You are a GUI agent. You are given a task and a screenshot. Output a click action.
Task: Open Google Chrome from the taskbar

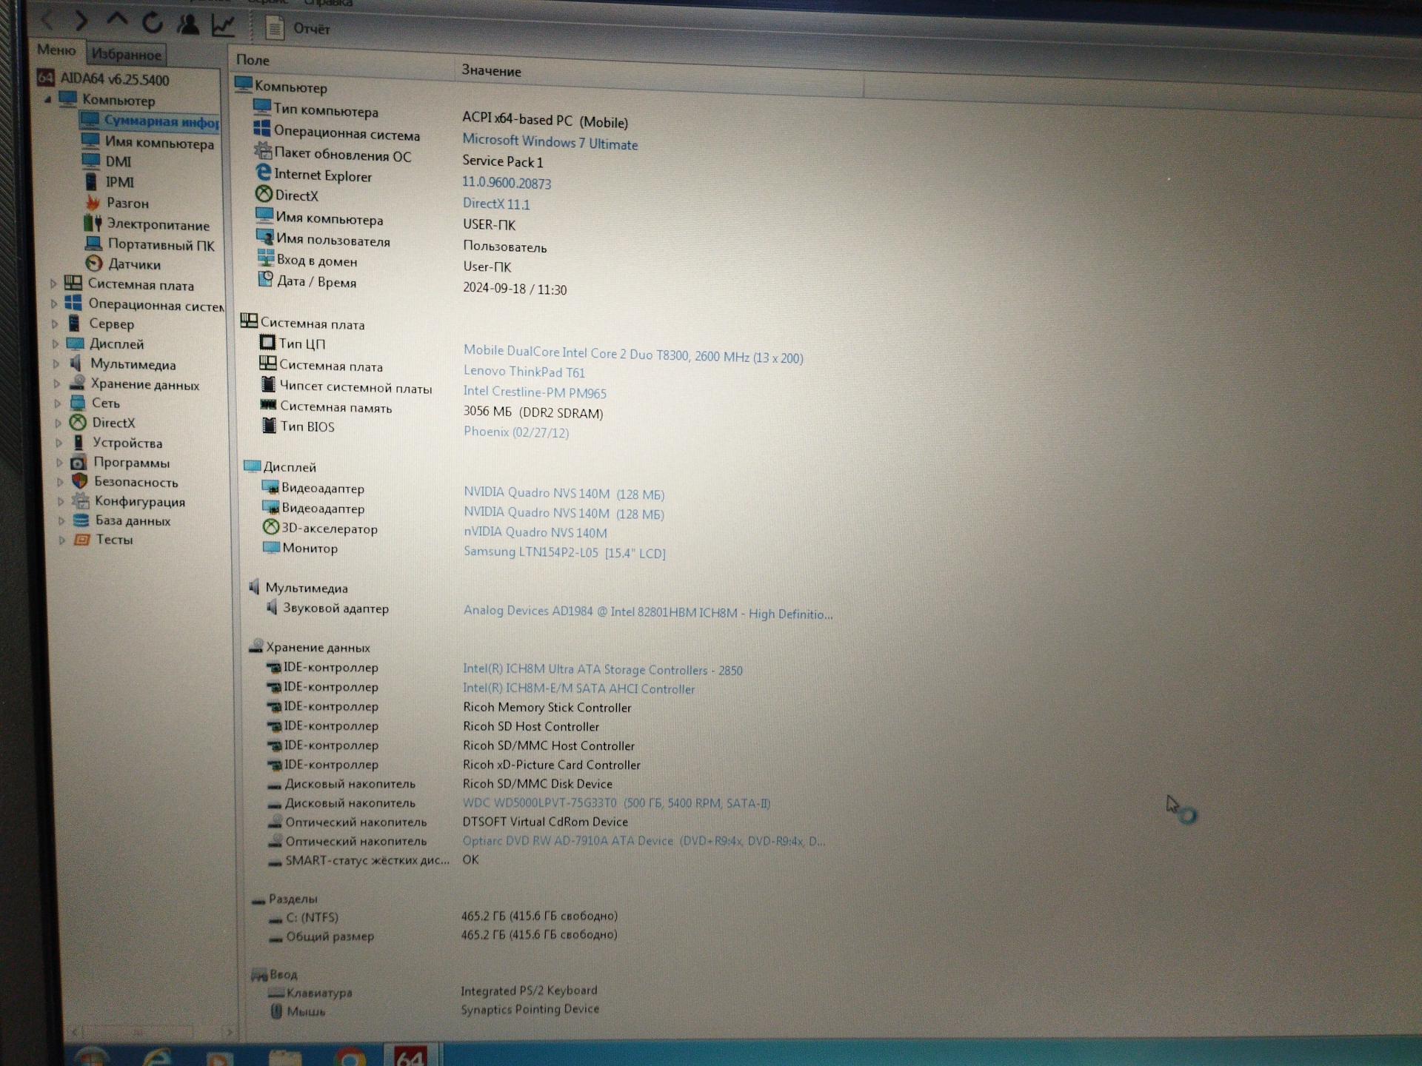tap(349, 1057)
